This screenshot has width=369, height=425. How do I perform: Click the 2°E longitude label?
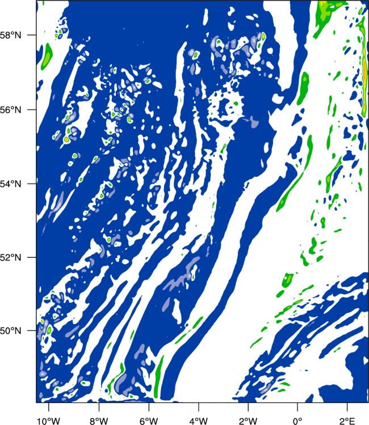click(x=347, y=421)
